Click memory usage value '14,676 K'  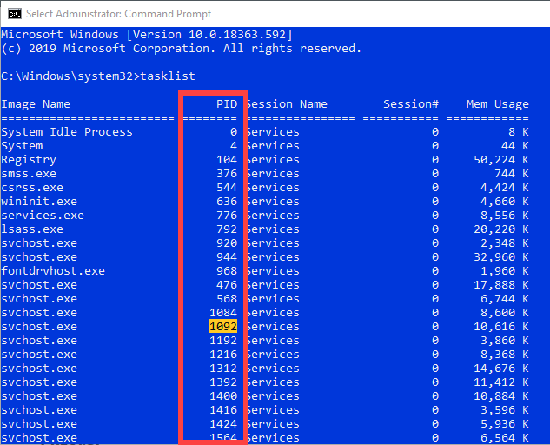point(500,369)
